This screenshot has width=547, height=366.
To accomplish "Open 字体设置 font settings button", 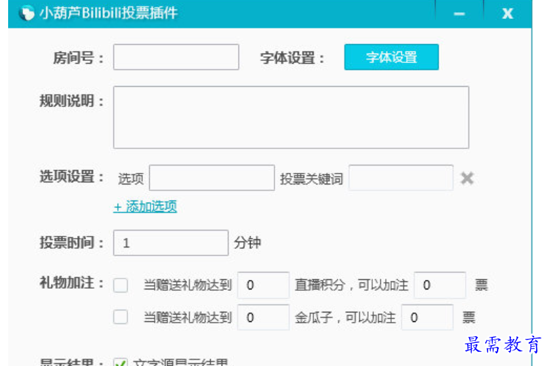I will coord(391,57).
